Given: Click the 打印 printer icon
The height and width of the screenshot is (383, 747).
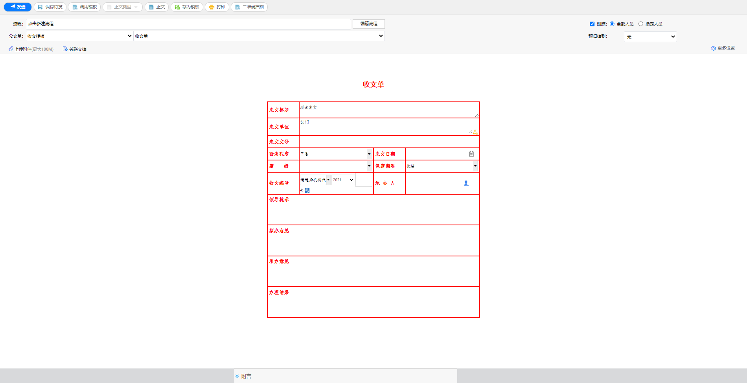Looking at the screenshot, I should coord(211,7).
